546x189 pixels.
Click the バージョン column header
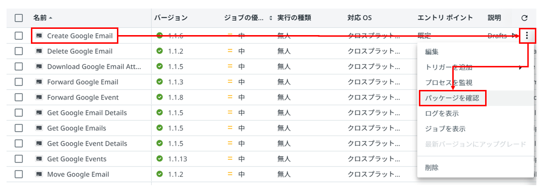pos(171,18)
